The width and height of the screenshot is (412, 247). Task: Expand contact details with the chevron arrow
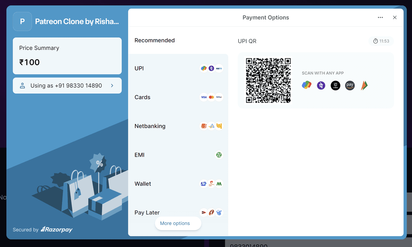coord(112,86)
